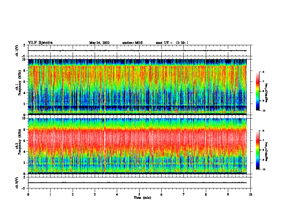
Task: Click the time axis tick label "5"
Action: pos(139,194)
